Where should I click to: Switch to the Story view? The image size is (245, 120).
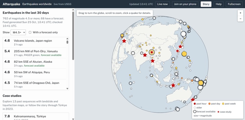click(206, 4)
